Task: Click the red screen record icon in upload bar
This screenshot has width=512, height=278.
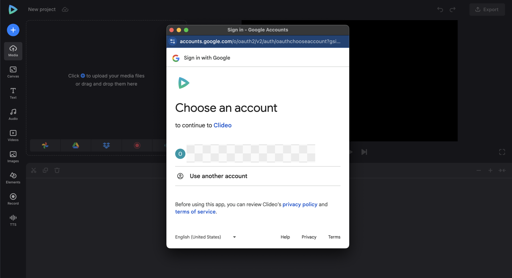Action: pyautogui.click(x=137, y=145)
